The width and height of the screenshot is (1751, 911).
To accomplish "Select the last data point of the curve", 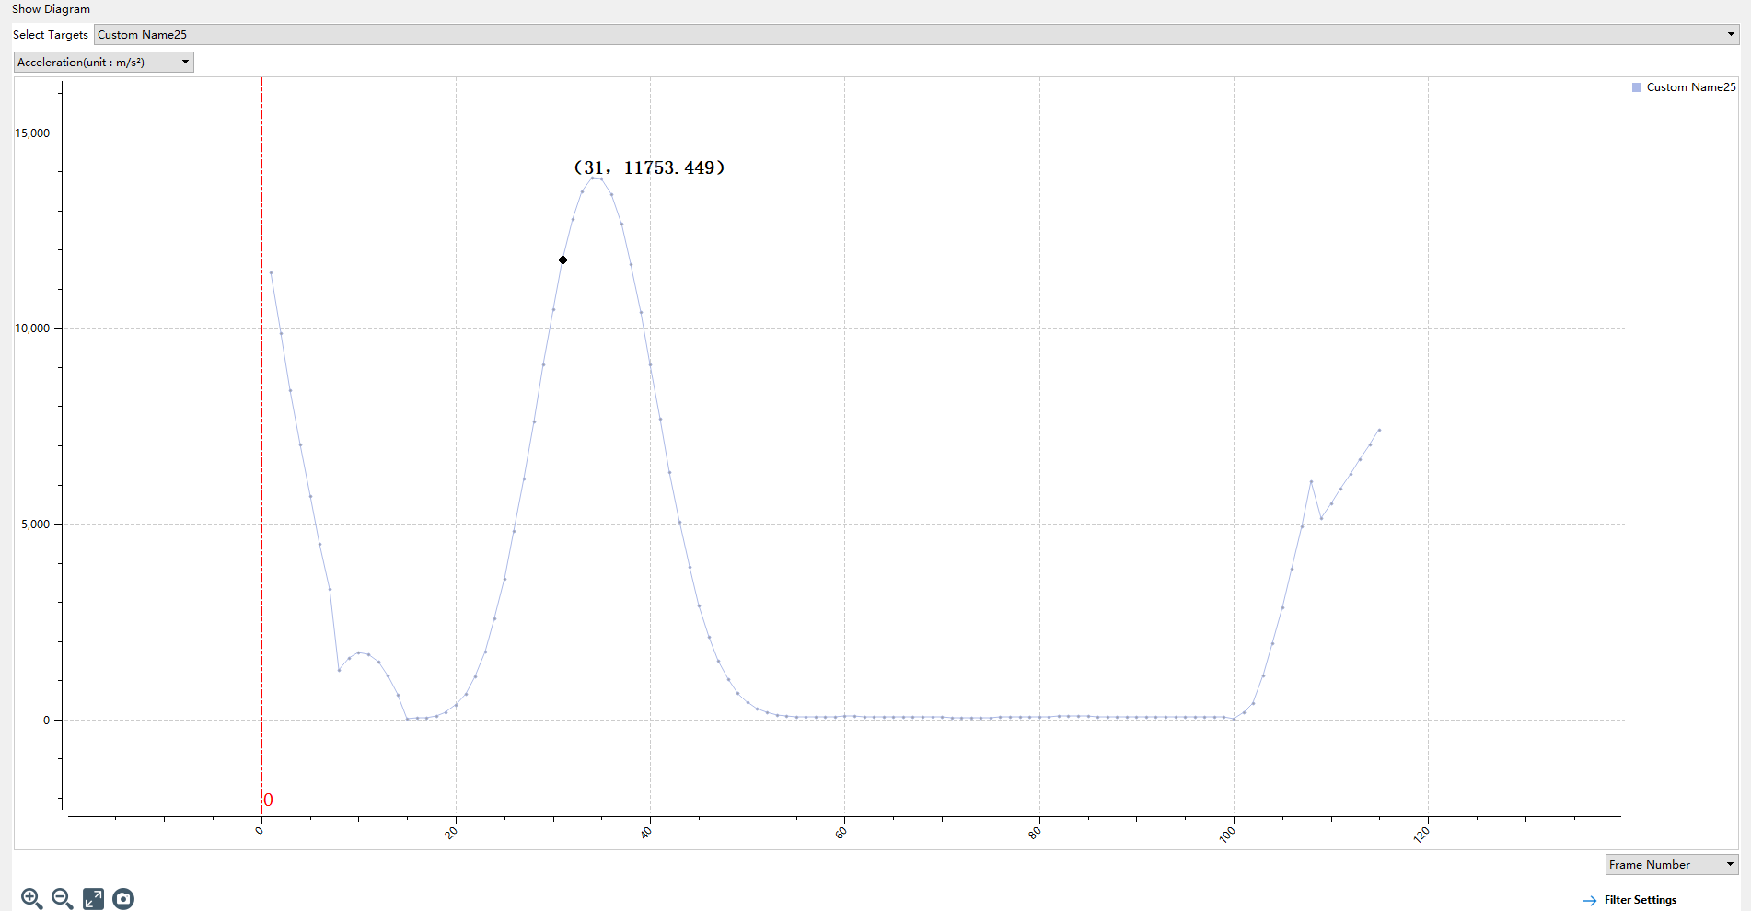I will click(1378, 430).
